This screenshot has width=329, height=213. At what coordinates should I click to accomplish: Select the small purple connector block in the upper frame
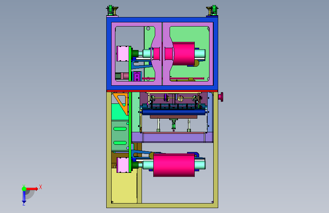(x=137, y=76)
